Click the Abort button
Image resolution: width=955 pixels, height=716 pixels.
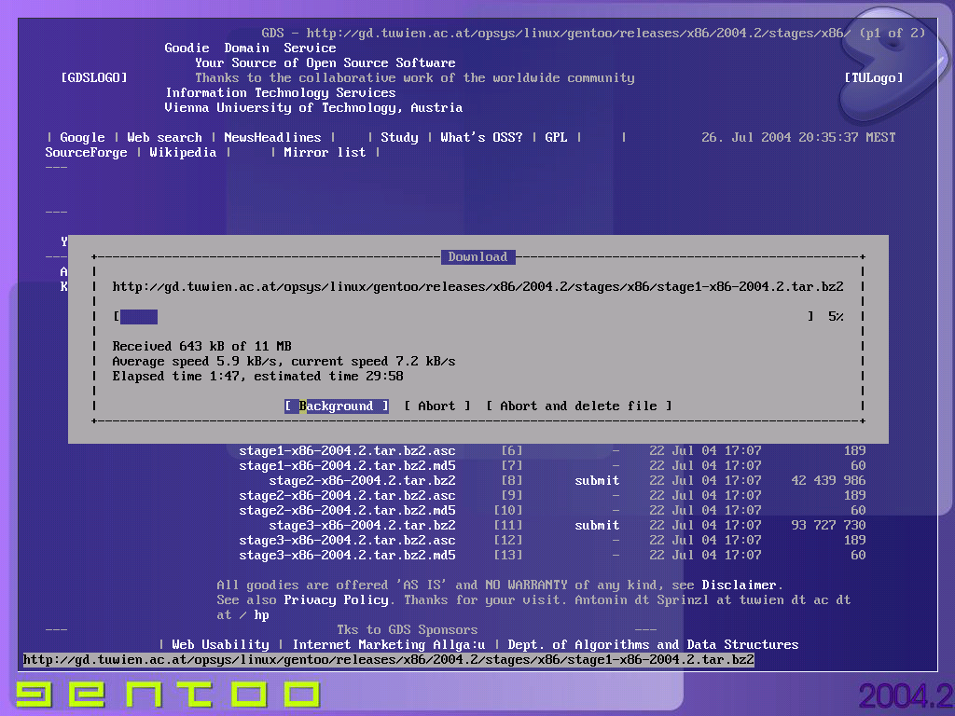437,406
